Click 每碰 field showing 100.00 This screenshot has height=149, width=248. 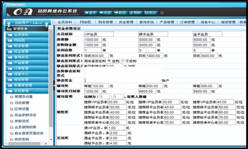point(100,86)
